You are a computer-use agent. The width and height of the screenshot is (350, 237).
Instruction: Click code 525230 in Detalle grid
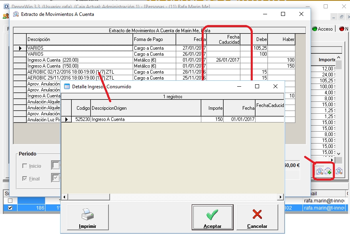[81, 119]
